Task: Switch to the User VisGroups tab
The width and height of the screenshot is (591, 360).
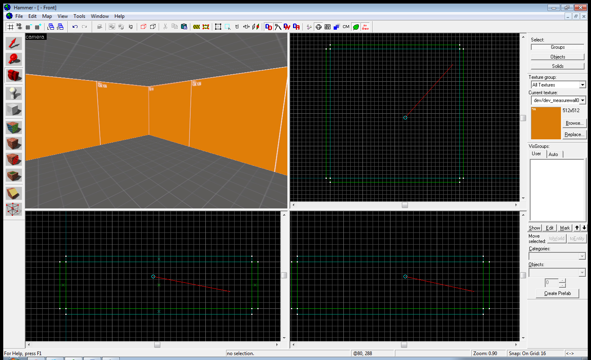Action: pyautogui.click(x=537, y=154)
